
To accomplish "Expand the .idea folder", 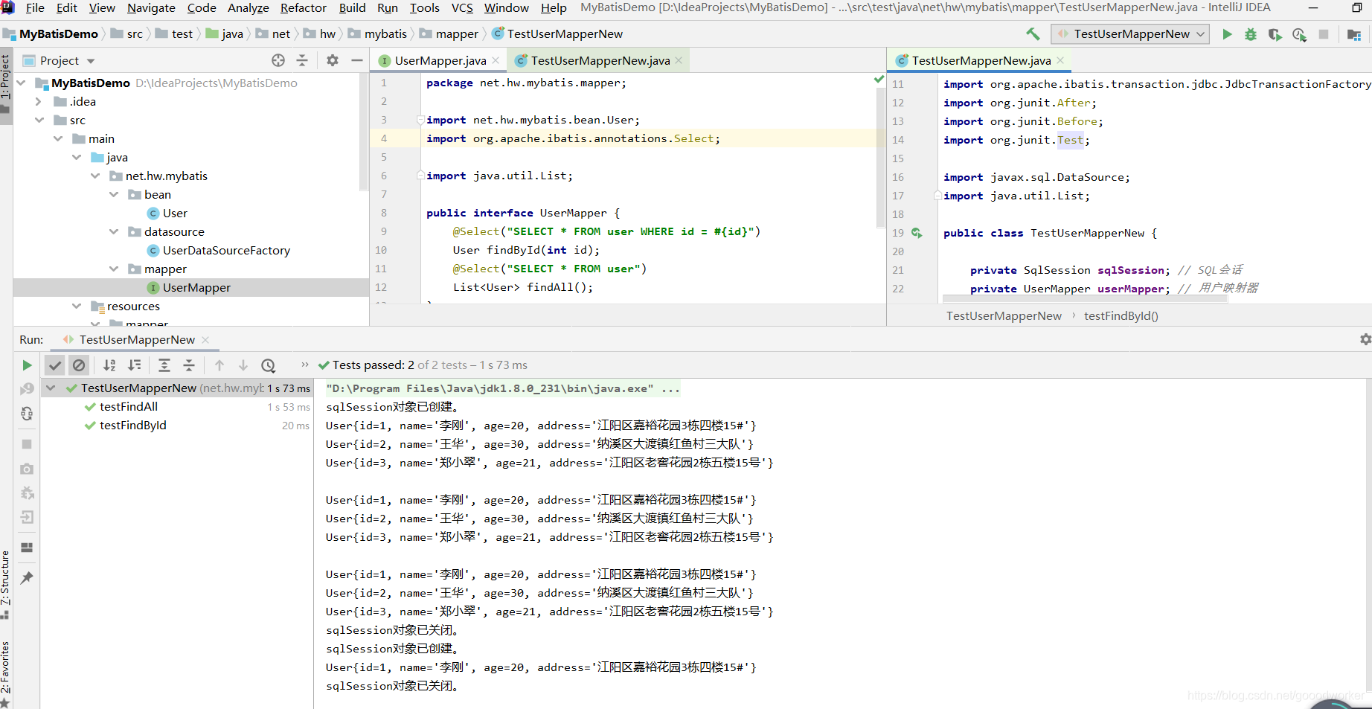I will pos(39,101).
